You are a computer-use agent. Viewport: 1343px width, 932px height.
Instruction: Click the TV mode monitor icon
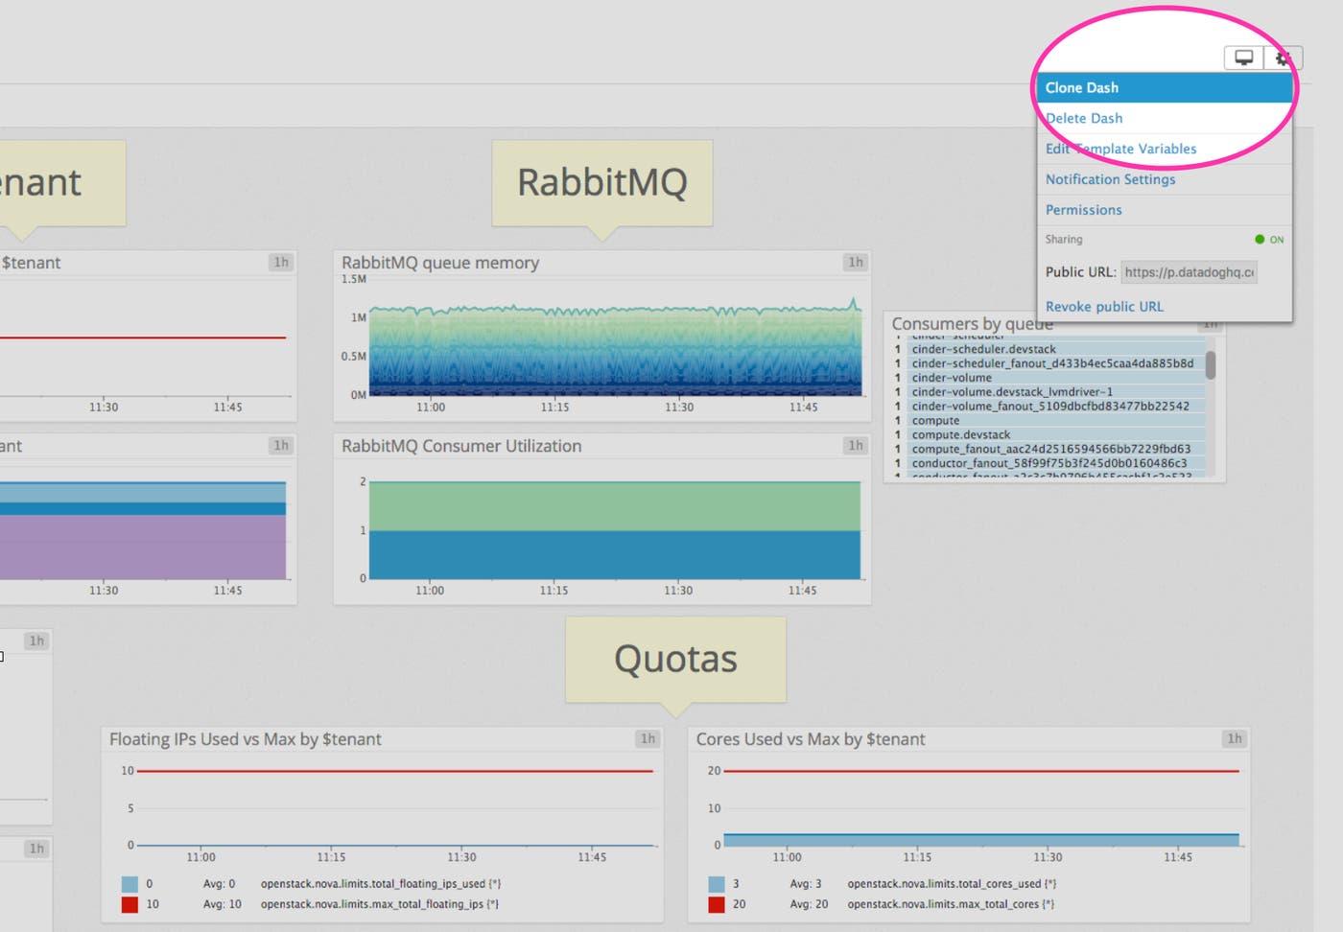click(x=1243, y=58)
